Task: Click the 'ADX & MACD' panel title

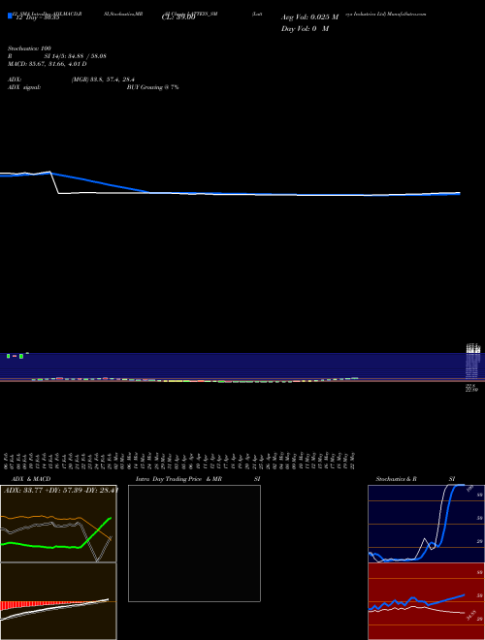Action: [31, 479]
